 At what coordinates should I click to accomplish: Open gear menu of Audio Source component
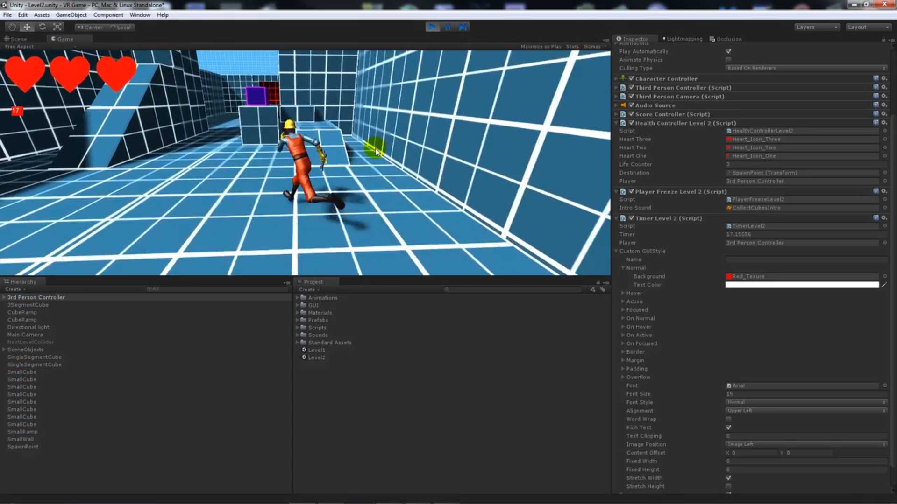pos(884,105)
